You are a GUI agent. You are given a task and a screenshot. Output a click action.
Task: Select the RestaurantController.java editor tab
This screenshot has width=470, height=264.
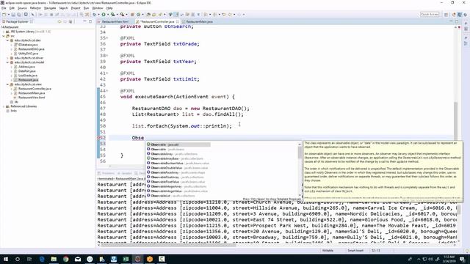[x=157, y=21]
